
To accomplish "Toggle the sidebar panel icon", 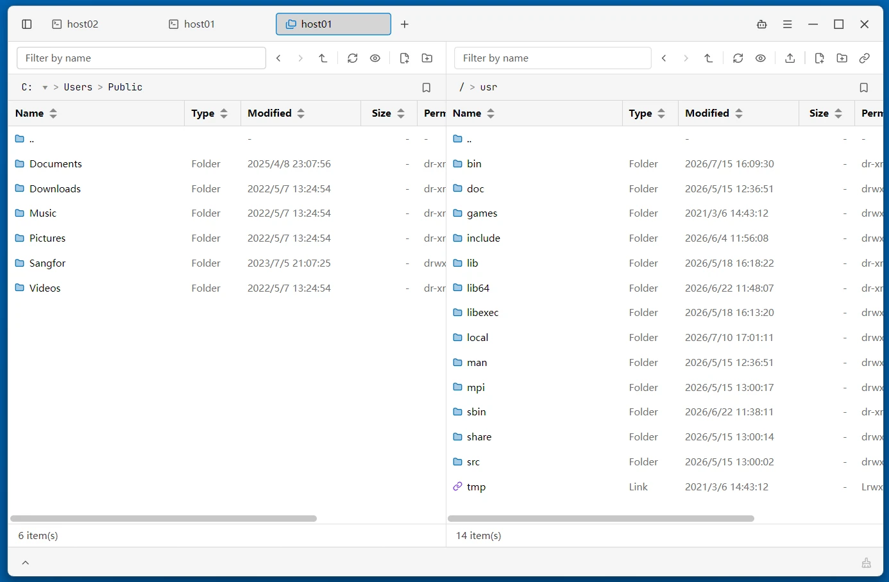I will tap(27, 24).
